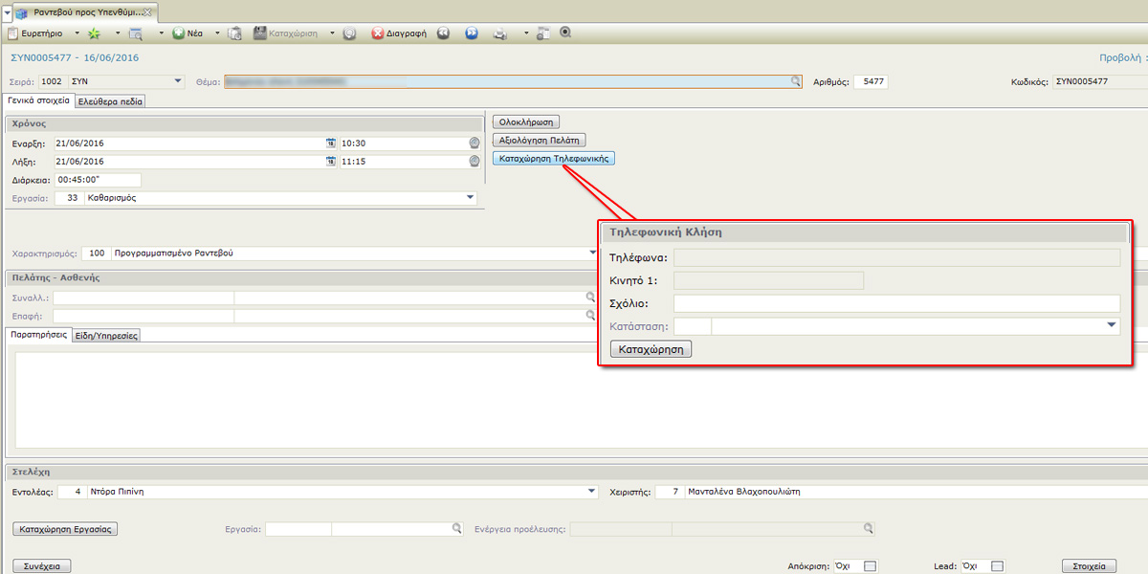The width and height of the screenshot is (1148, 574).
Task: Switch to the Γενικά στοιχεία tab
Action: point(38,100)
